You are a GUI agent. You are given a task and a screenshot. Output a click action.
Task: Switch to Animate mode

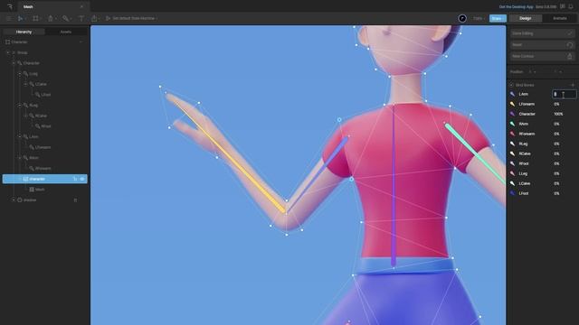pos(559,18)
